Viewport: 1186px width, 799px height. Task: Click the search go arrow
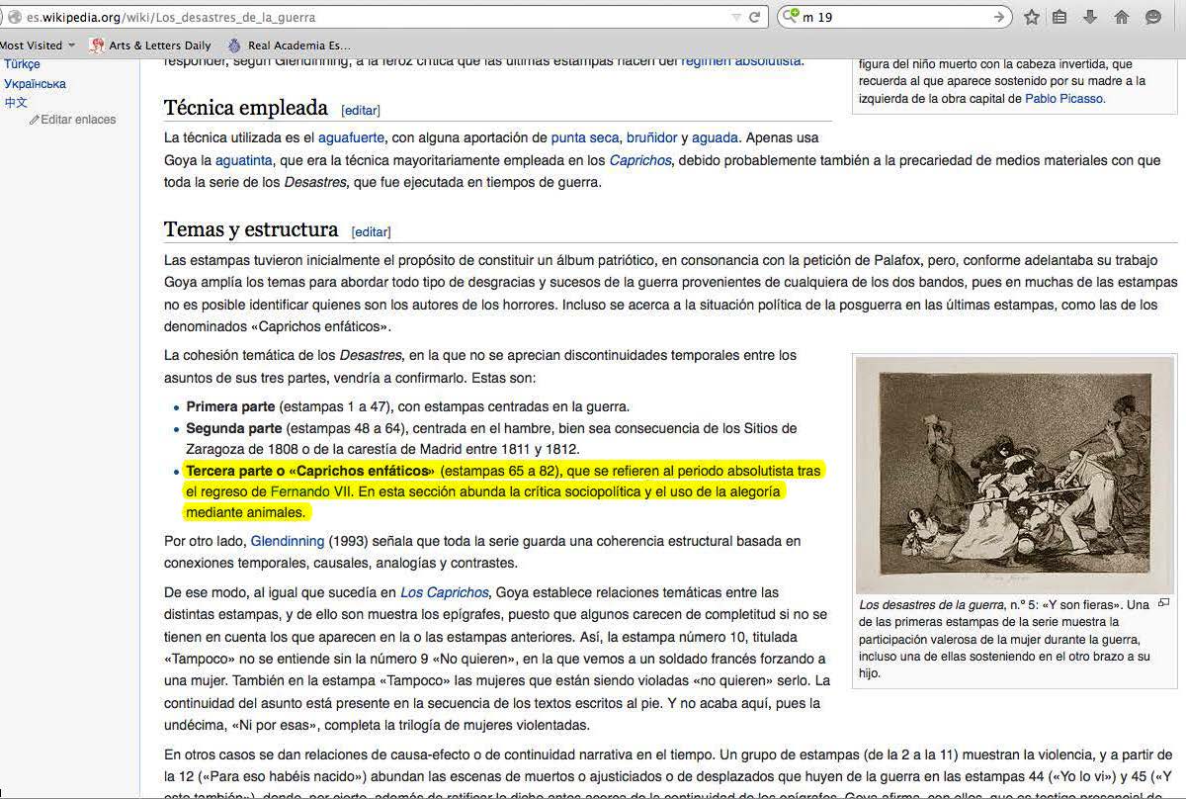(999, 17)
